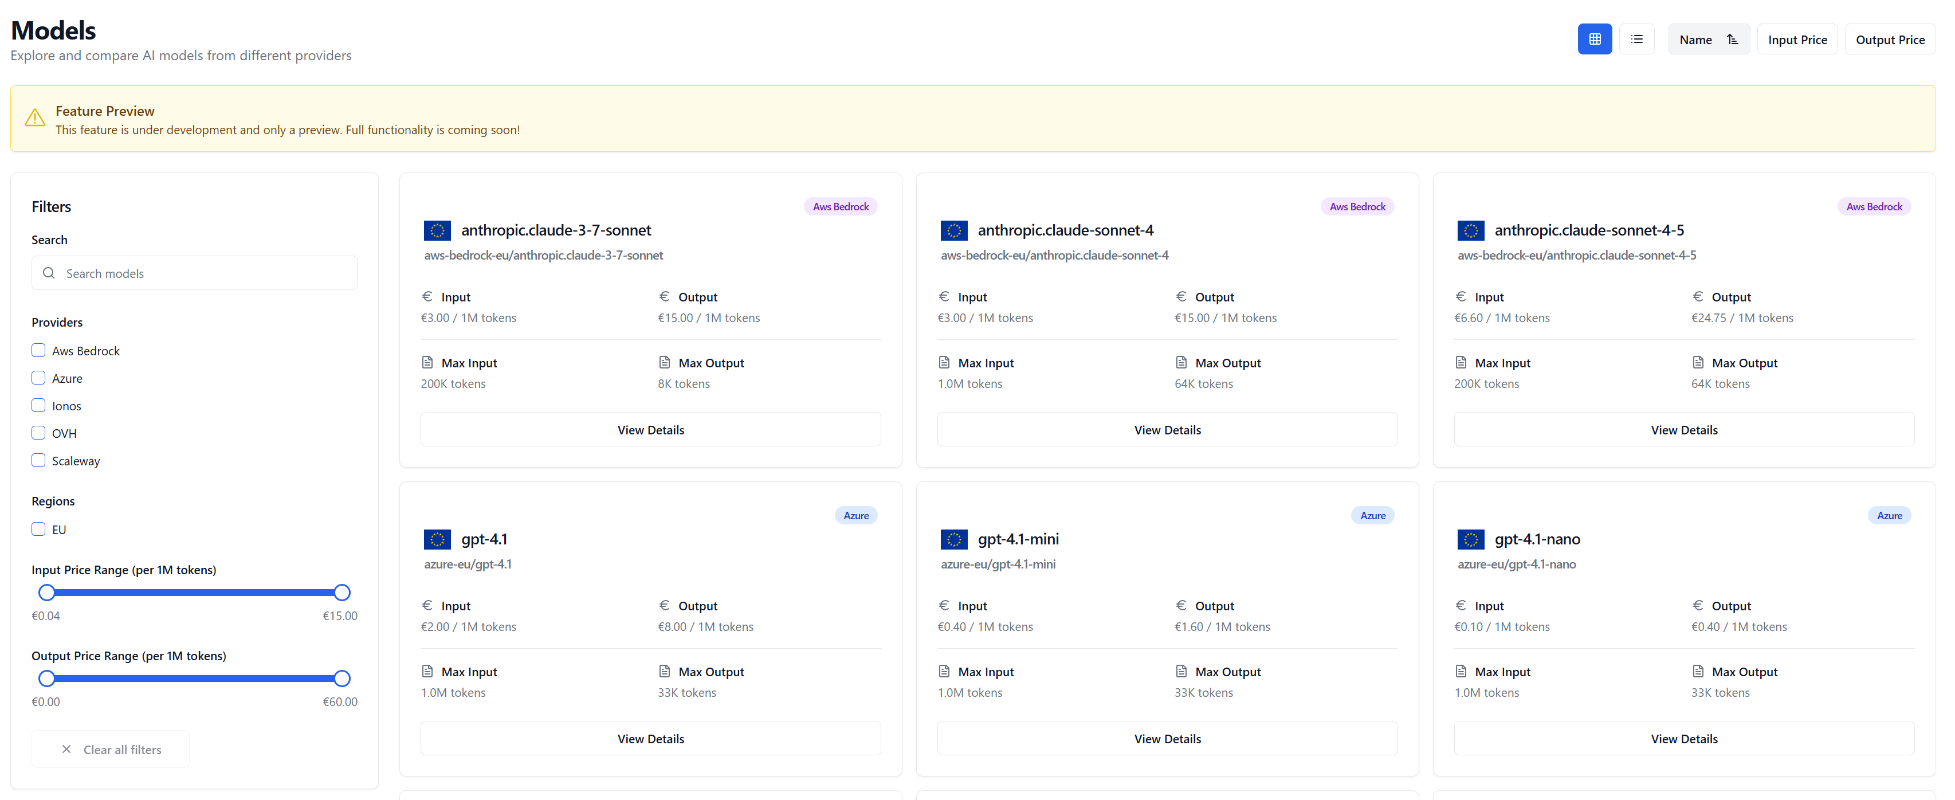
Task: Sort models by Name
Action: [x=1695, y=40]
